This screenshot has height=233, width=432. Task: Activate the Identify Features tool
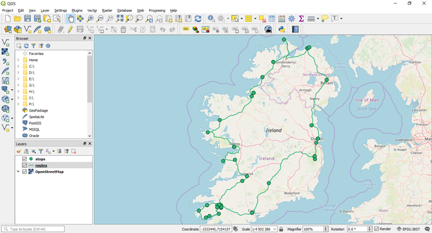pos(211,18)
